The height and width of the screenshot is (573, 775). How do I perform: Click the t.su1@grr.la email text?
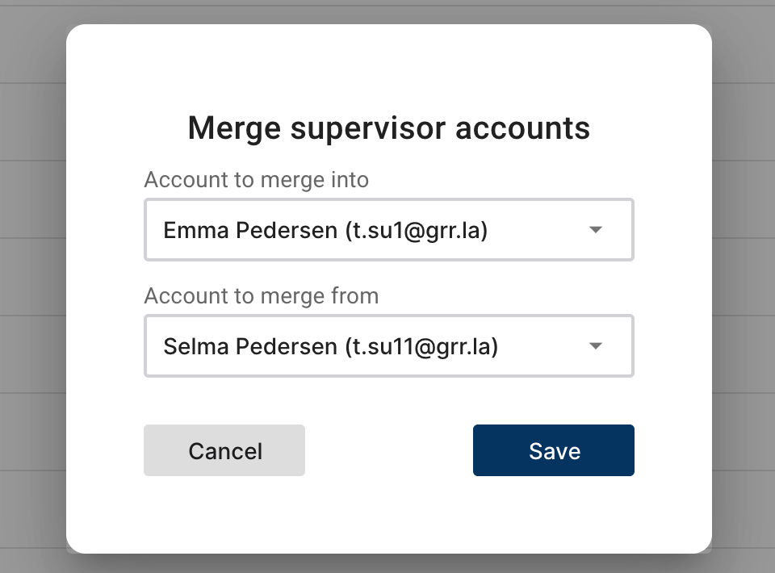(417, 231)
